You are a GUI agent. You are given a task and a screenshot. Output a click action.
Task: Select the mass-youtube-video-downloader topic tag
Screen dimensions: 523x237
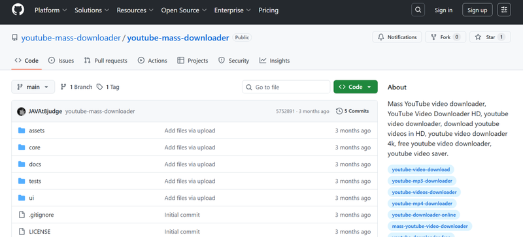[430, 227]
